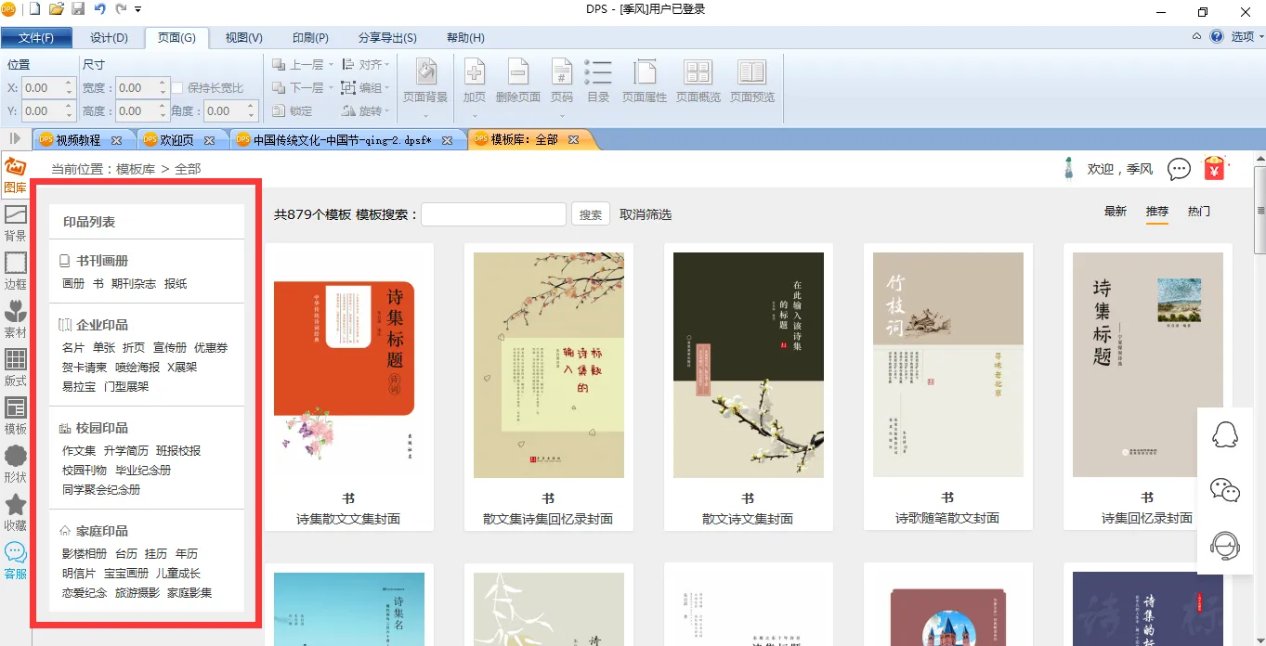Viewport: 1266px width, 646px height.
Task: Open the 视图(V) ribbon tab
Action: pos(243,38)
